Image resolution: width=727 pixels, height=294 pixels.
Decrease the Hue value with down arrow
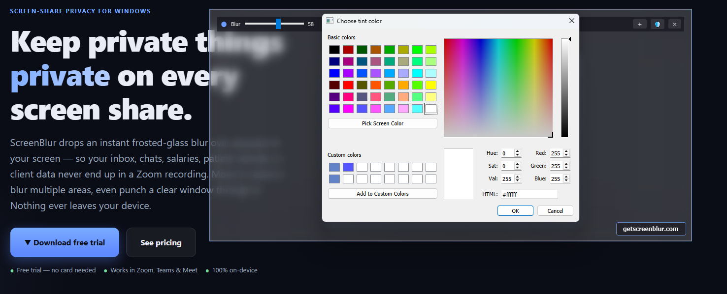point(518,155)
